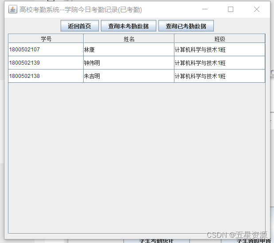Click the name cell 林康
Viewport: 274px width, 243px height.
click(129, 50)
